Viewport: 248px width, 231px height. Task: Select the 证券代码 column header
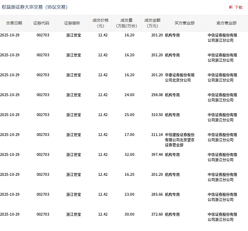coord(41,23)
